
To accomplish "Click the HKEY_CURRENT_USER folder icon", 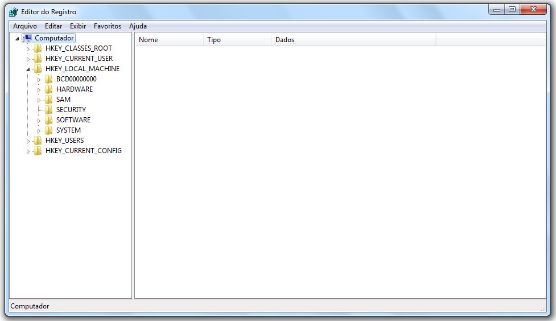I will coord(38,59).
